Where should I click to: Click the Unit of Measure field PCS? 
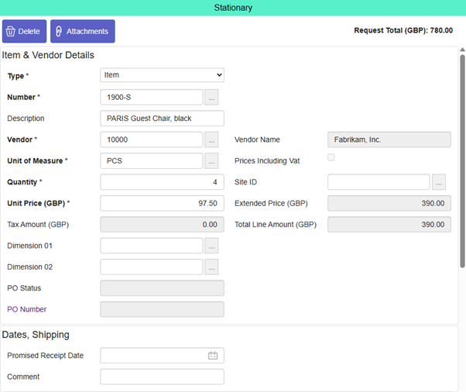pyautogui.click(x=152, y=161)
